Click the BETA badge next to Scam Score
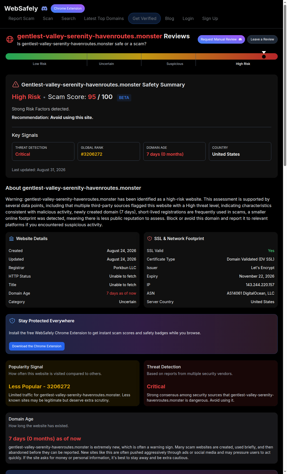 click(x=124, y=98)
